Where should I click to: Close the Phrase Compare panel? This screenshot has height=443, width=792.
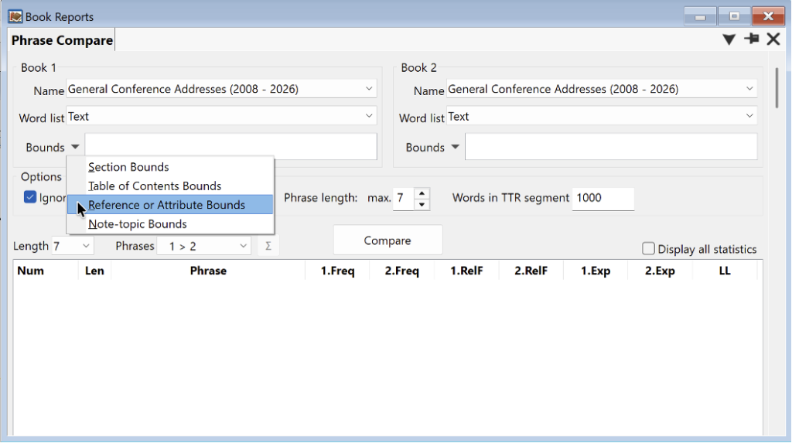[773, 39]
